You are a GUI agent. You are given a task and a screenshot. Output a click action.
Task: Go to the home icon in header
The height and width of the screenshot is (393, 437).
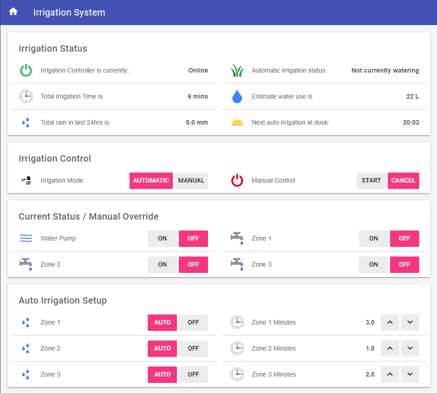(x=13, y=12)
